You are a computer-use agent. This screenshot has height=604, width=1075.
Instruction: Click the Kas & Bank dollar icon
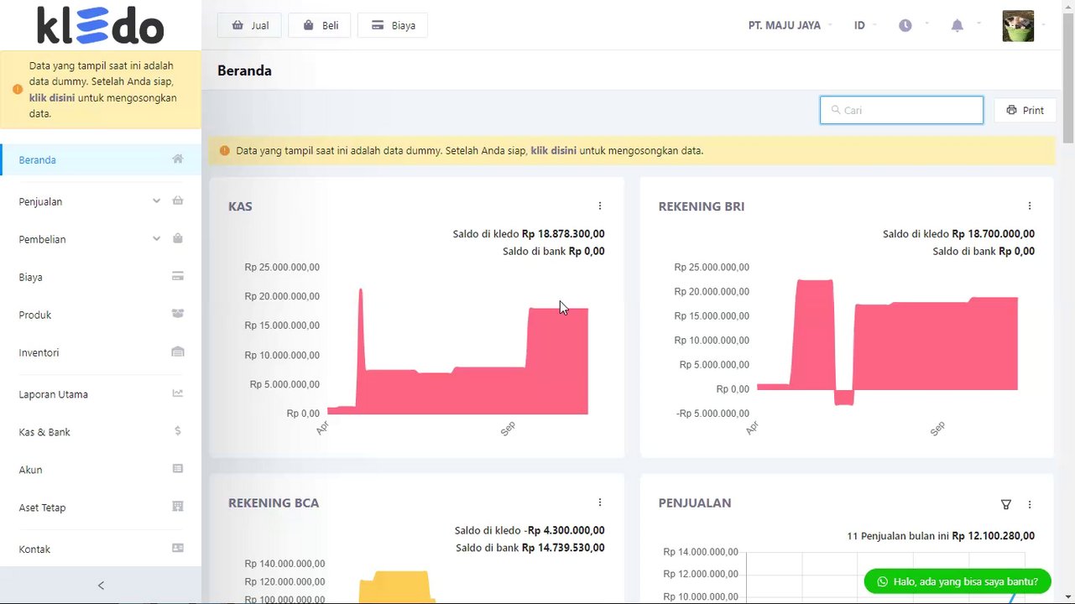pyautogui.click(x=178, y=431)
